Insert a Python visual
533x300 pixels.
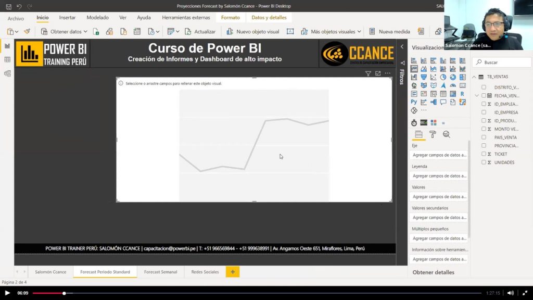click(x=414, y=102)
